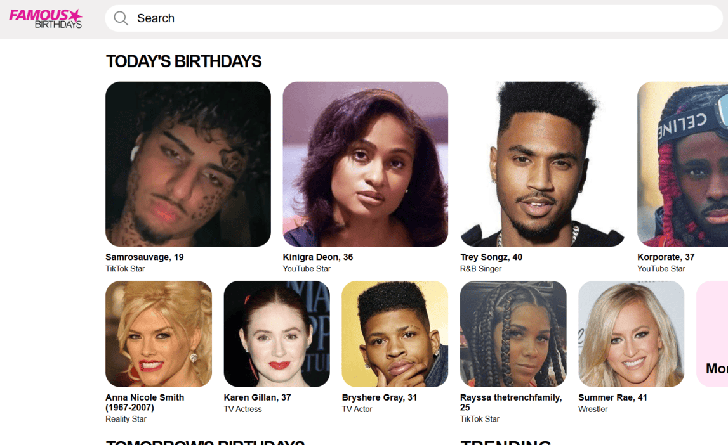The image size is (728, 445).
Task: Click the magnifying glass search icon
Action: [x=121, y=18]
